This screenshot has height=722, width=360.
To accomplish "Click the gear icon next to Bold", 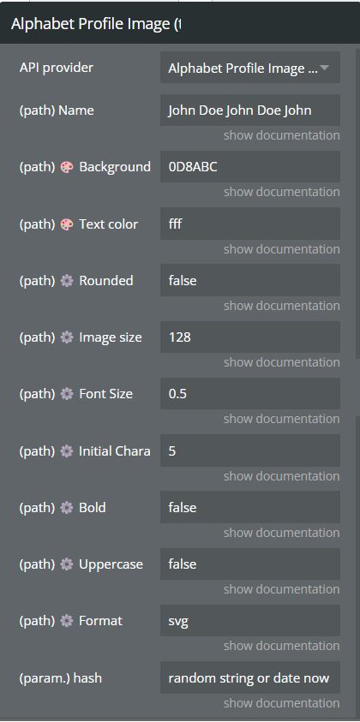I will click(x=67, y=508).
